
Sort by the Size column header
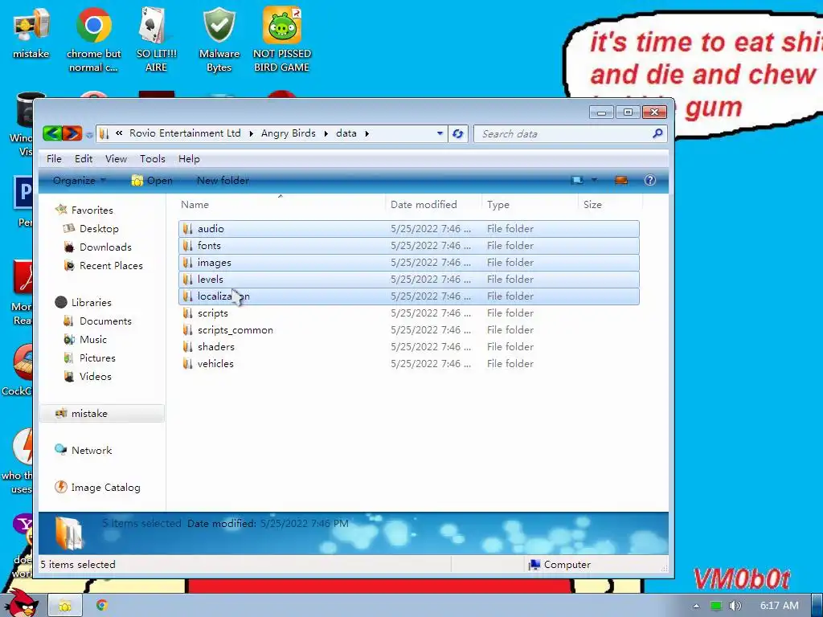click(x=610, y=205)
